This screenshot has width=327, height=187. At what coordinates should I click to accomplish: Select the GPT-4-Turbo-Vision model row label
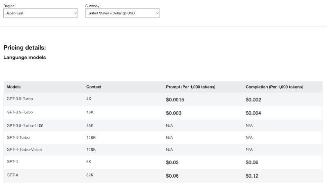point(24,150)
